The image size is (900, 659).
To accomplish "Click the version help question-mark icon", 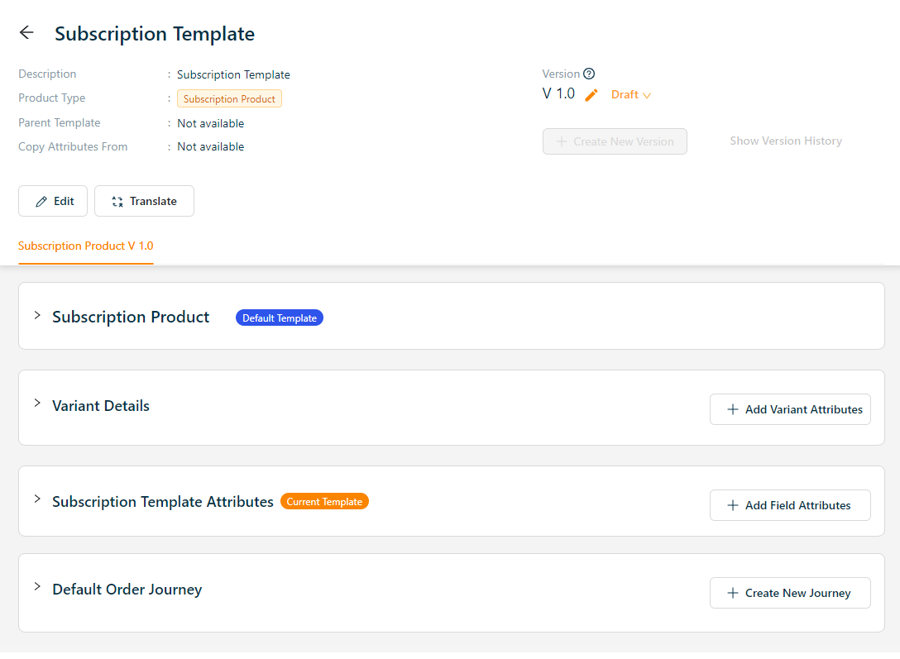I will [589, 74].
